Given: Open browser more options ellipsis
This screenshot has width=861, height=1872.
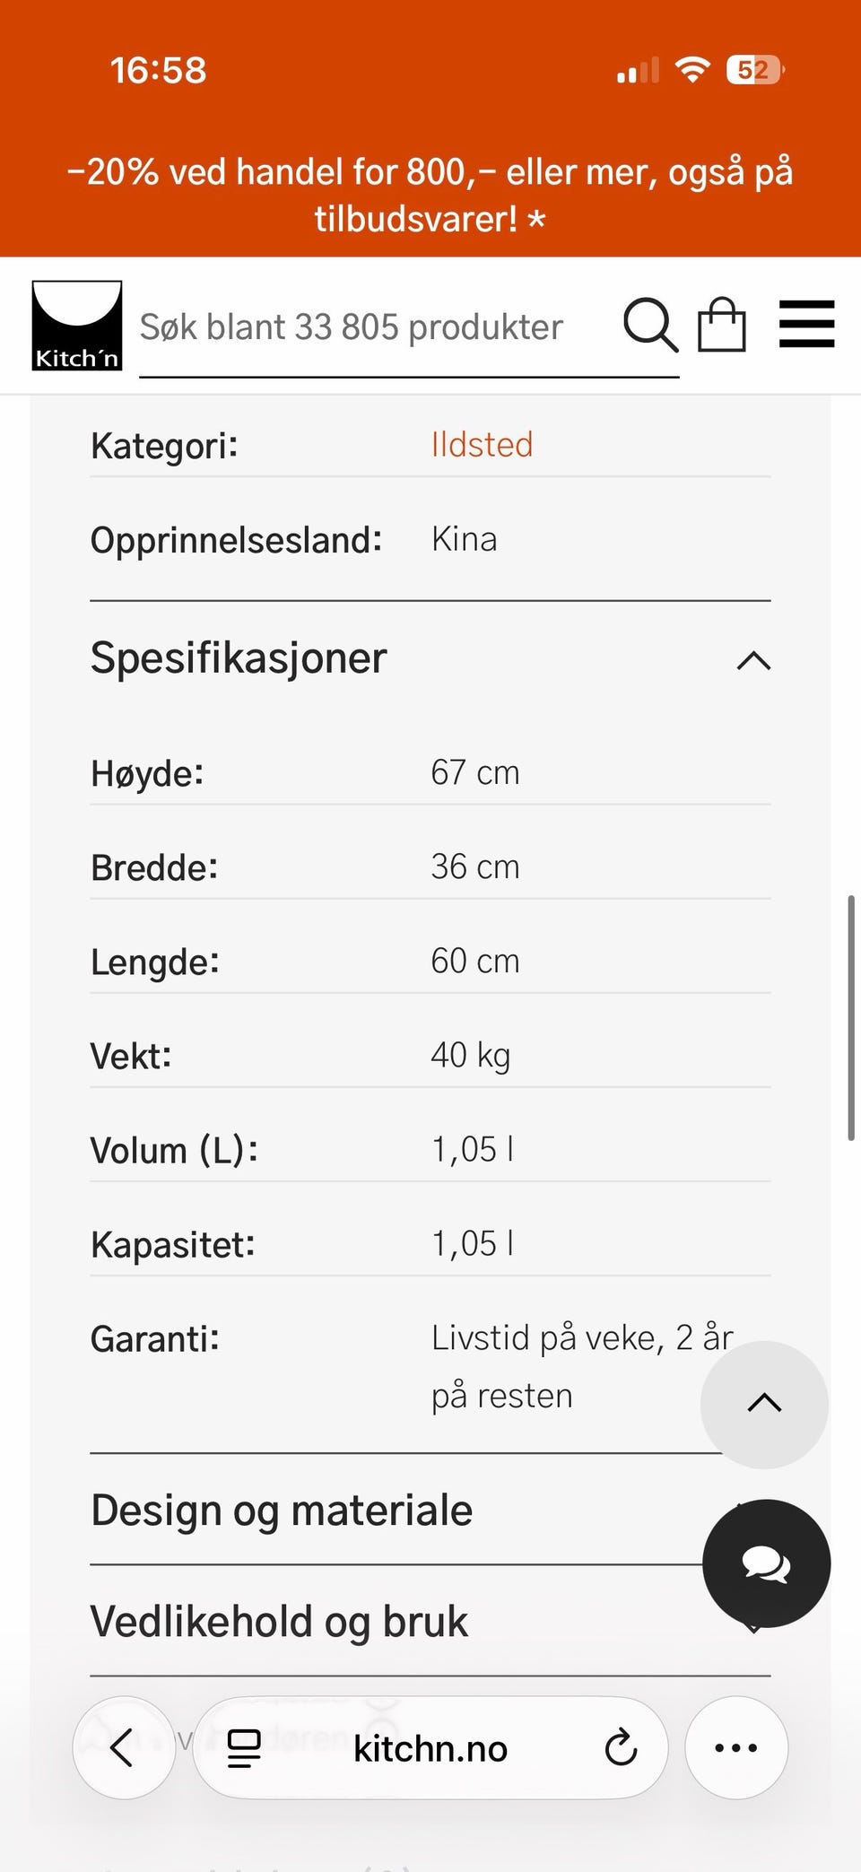Looking at the screenshot, I should tap(736, 1747).
